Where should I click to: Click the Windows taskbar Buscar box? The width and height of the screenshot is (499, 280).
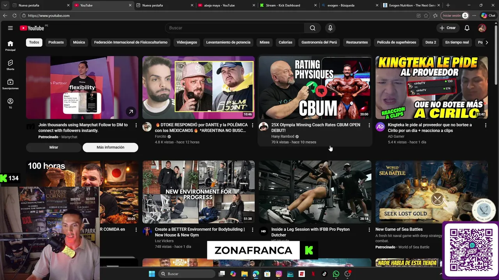tap(187, 274)
